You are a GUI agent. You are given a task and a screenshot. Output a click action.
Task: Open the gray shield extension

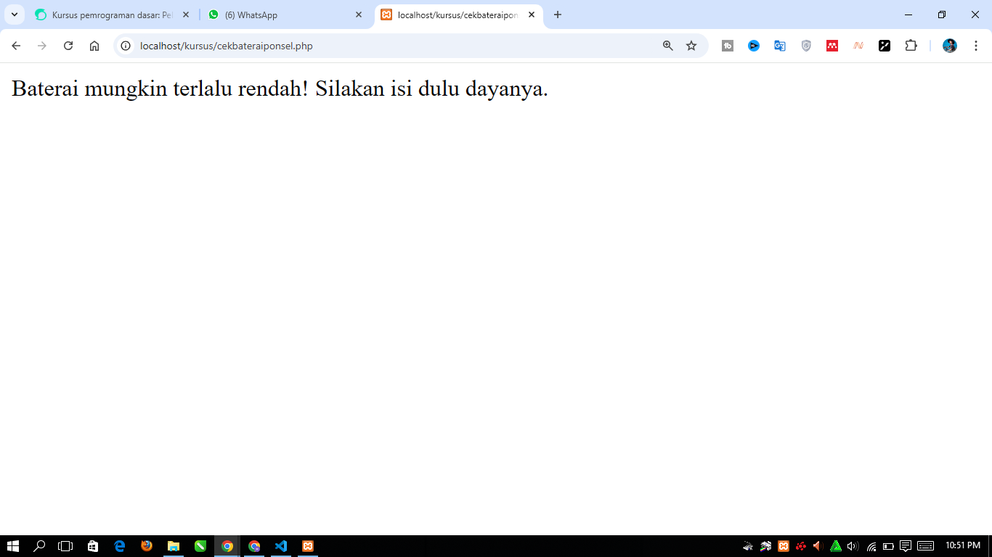click(806, 46)
